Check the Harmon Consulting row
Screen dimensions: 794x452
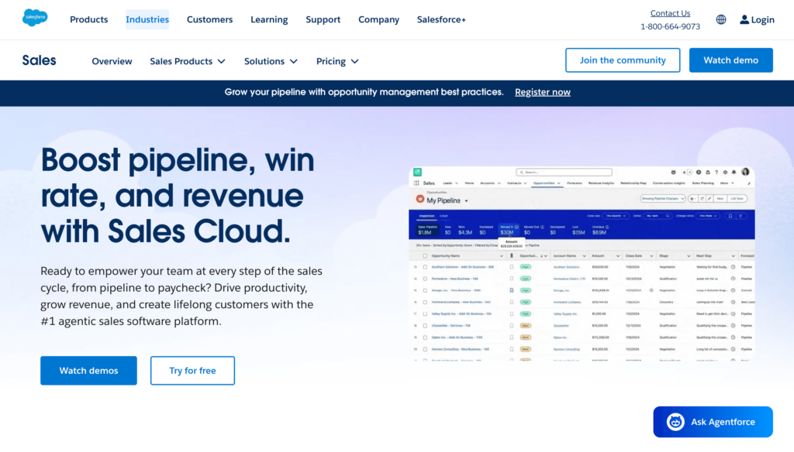(x=425, y=349)
